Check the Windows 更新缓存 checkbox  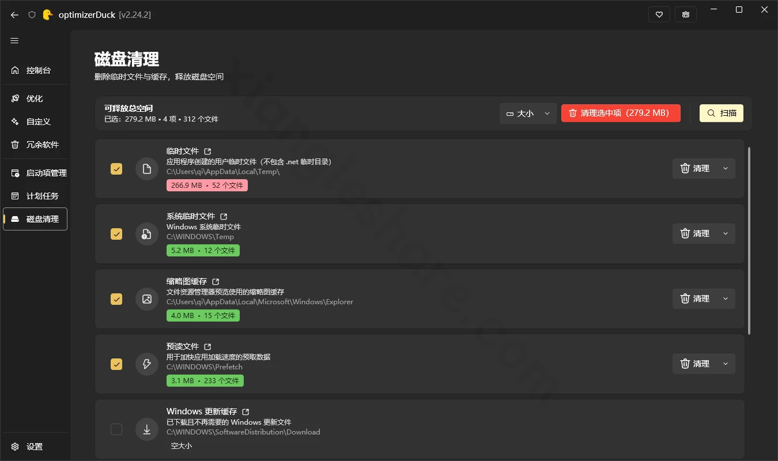pos(116,429)
